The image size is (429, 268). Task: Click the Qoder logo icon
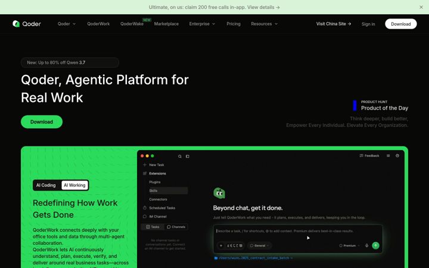pos(16,24)
